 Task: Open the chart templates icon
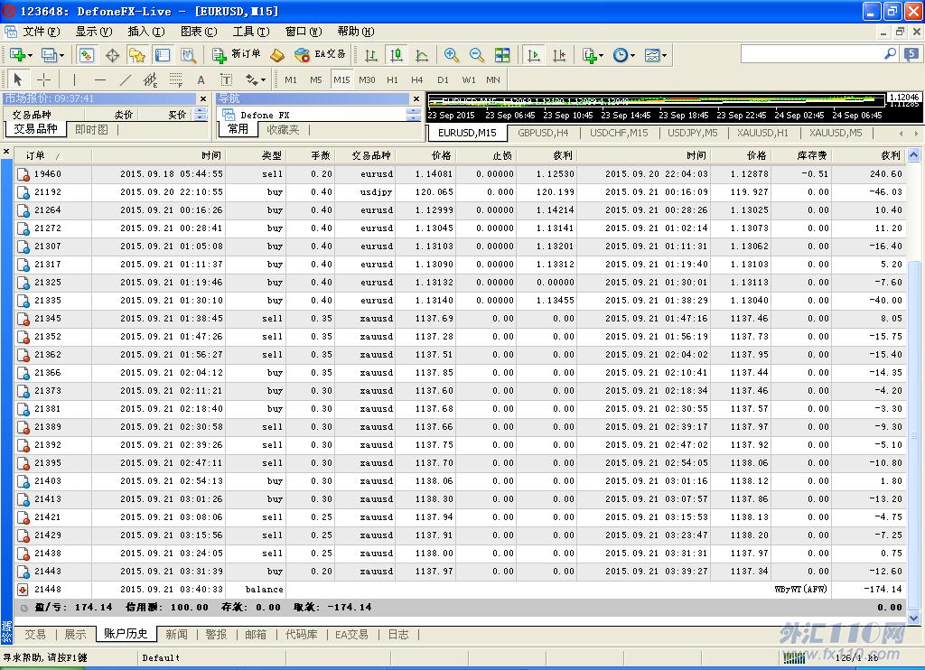point(652,55)
